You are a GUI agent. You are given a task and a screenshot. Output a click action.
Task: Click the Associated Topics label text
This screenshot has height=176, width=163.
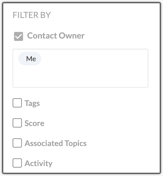(55, 143)
